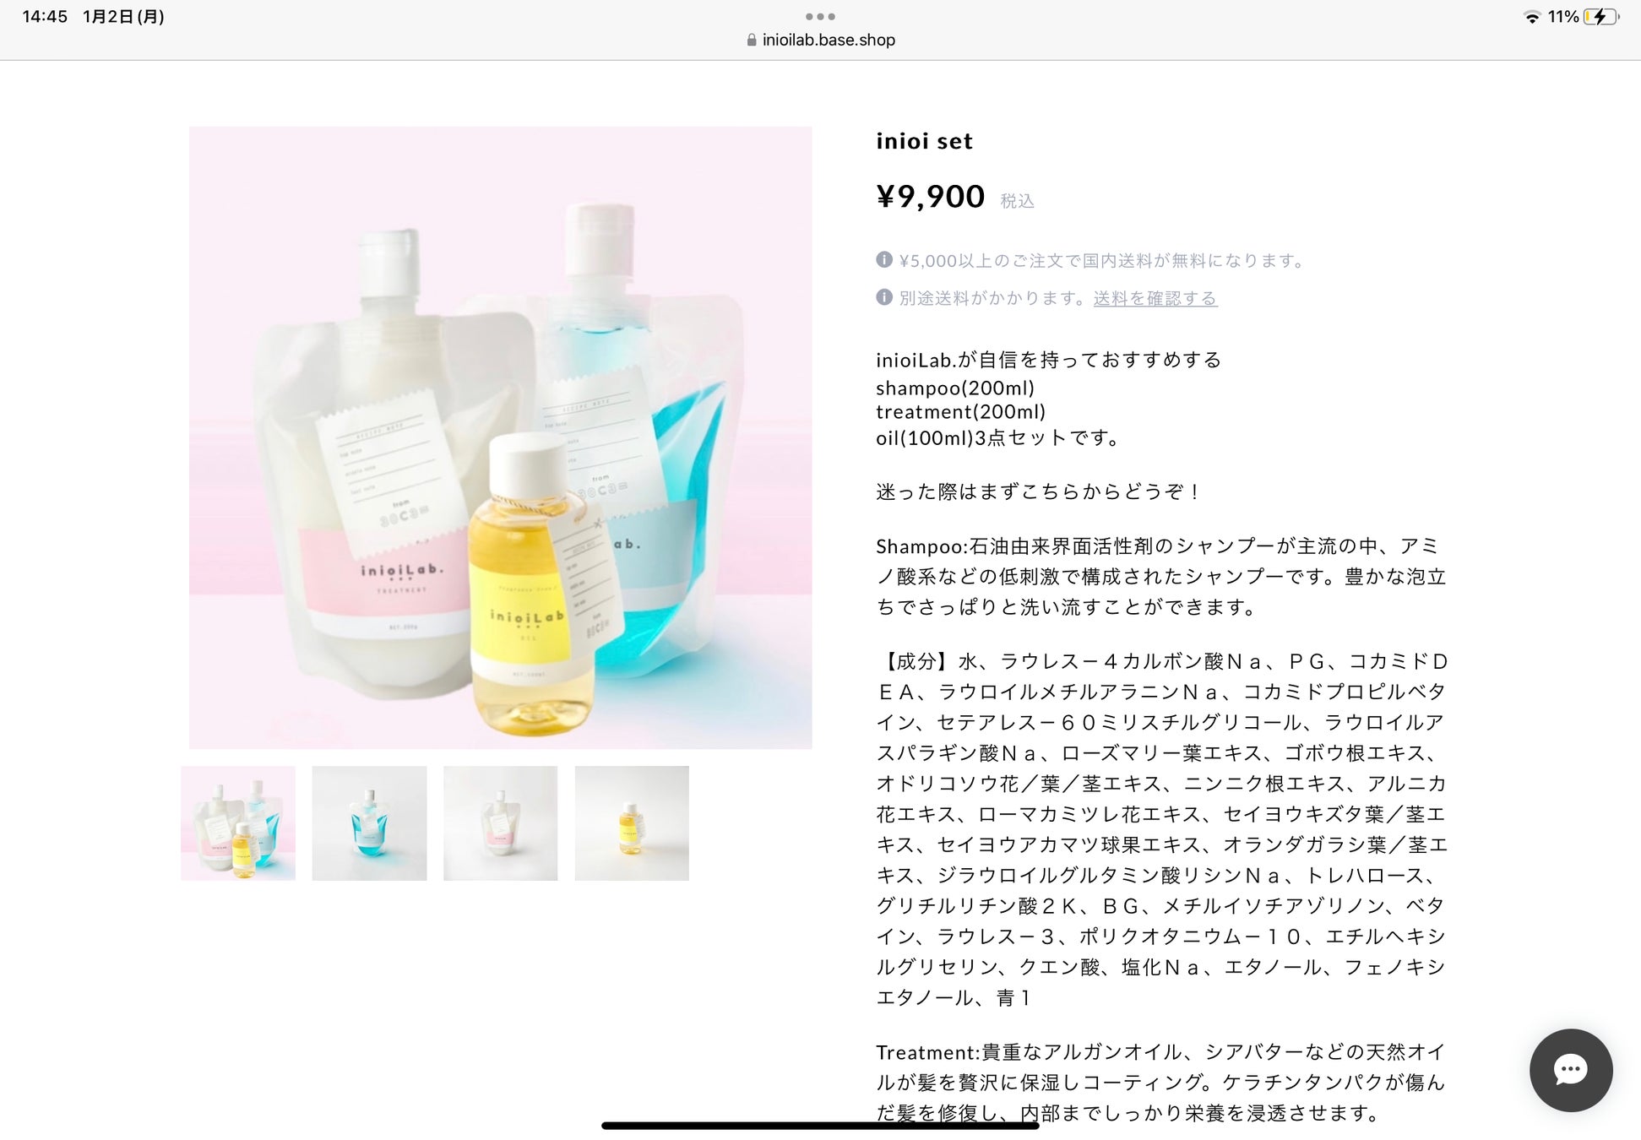Tap the home indicator bar at bottom
The height and width of the screenshot is (1140, 1641).
tap(820, 1125)
